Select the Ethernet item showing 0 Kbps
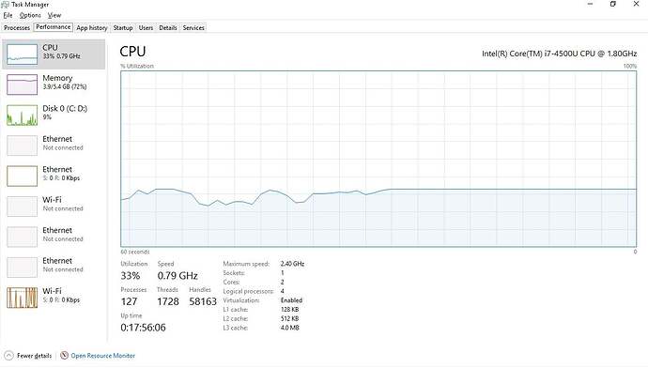This screenshot has height=368, width=648. 54,176
